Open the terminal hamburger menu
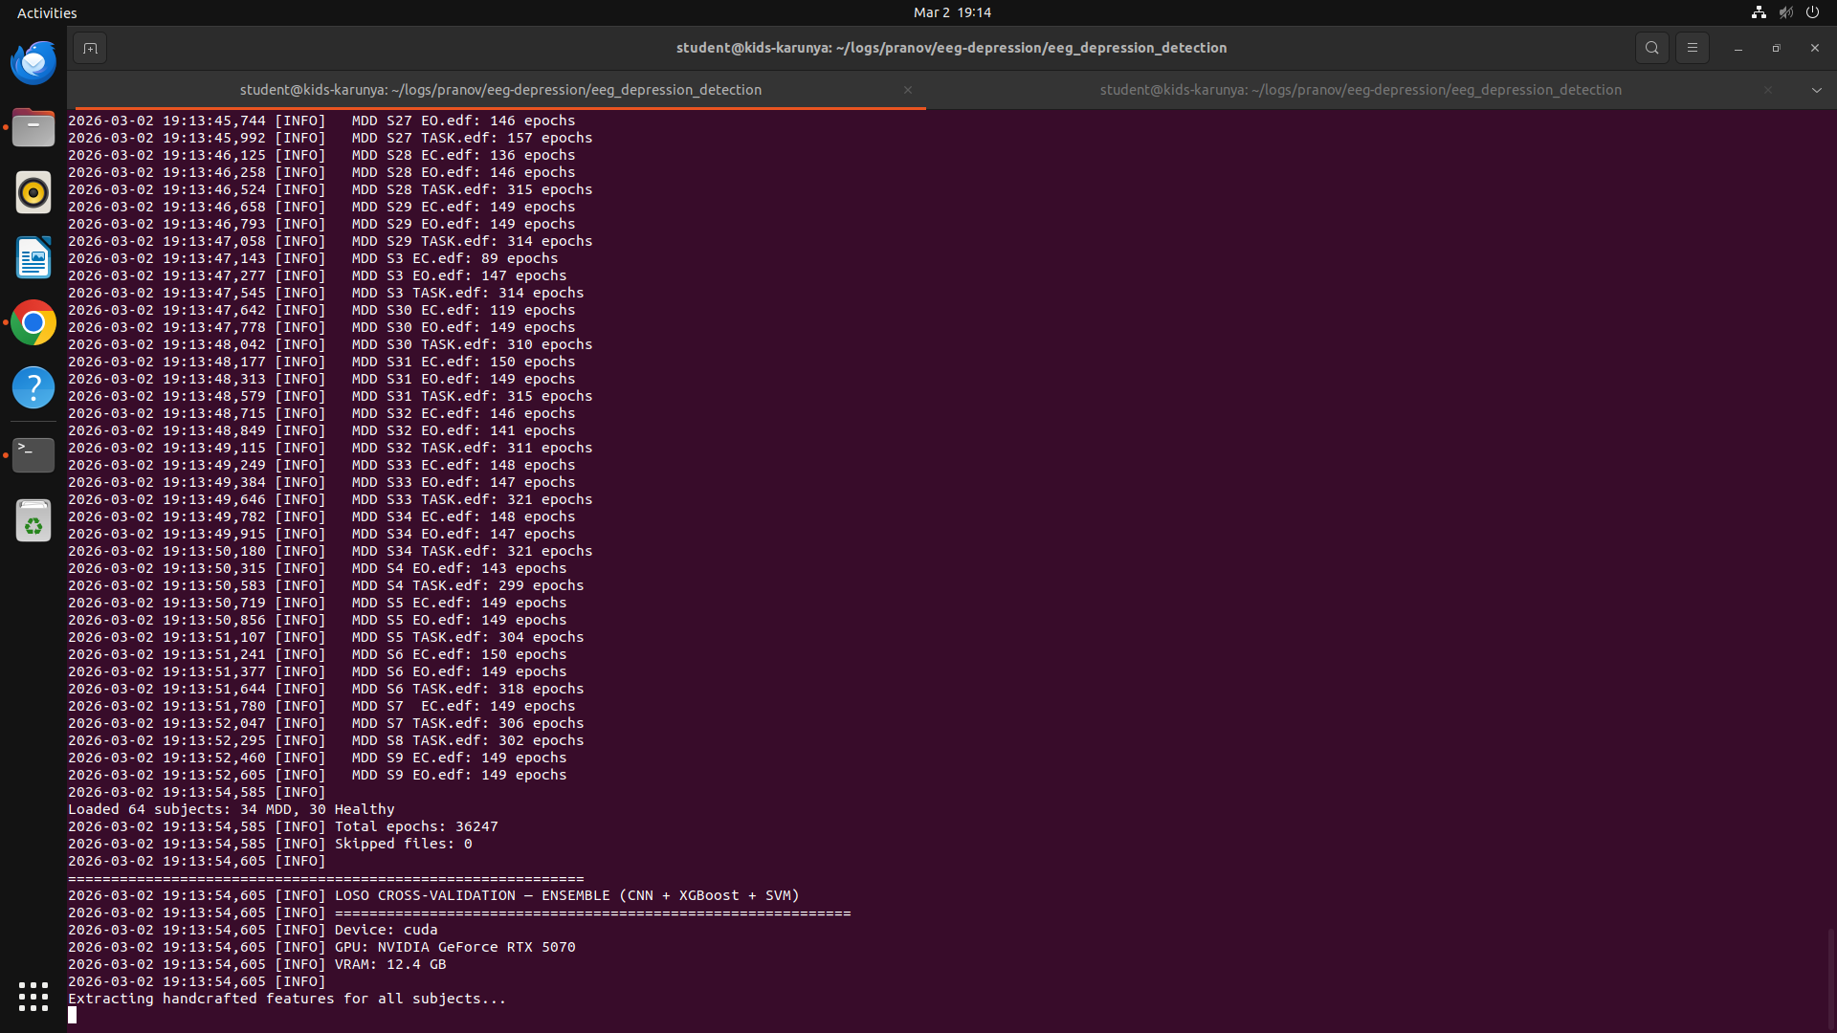 pos(1692,48)
